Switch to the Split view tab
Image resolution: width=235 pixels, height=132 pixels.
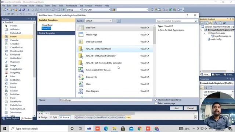[54, 117]
